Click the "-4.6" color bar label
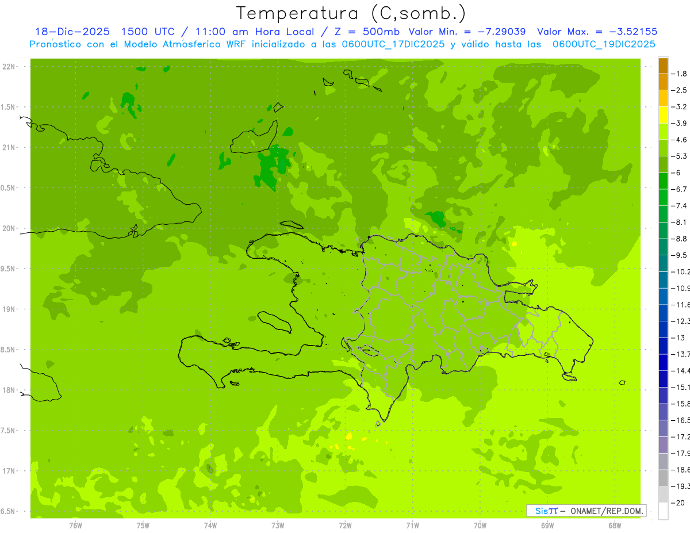 click(x=680, y=140)
